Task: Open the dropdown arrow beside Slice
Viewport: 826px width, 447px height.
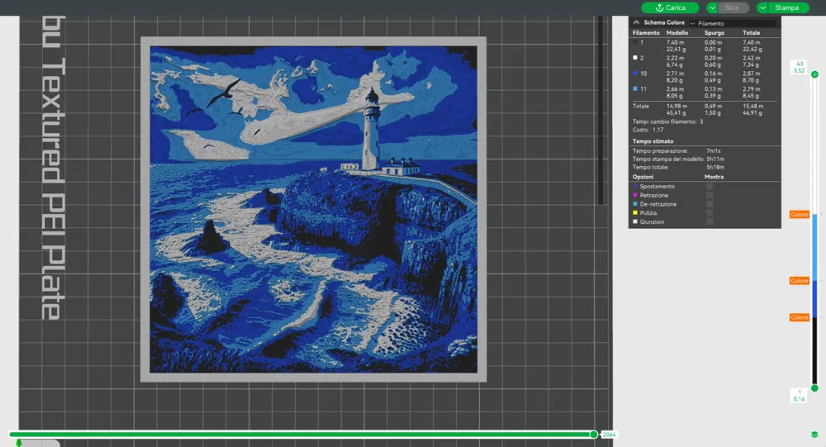Action: click(x=712, y=8)
